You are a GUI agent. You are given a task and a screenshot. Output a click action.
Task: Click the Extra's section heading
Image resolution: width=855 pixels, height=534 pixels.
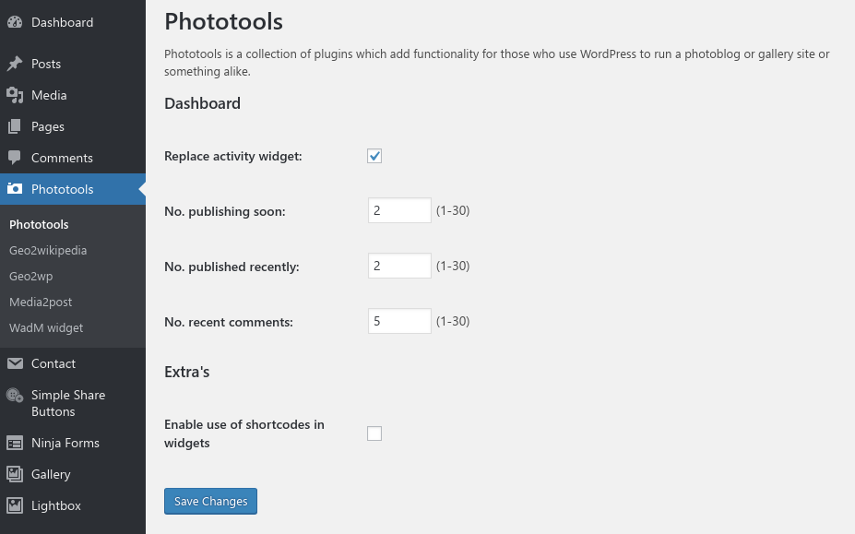pyautogui.click(x=187, y=372)
